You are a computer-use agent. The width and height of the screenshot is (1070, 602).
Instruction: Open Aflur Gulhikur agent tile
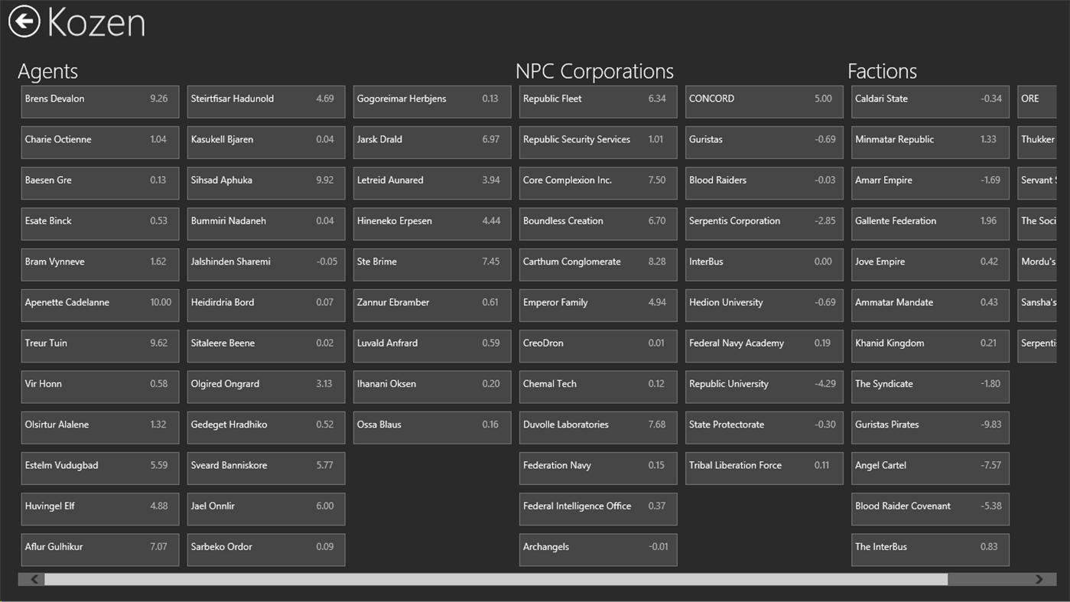(x=100, y=549)
